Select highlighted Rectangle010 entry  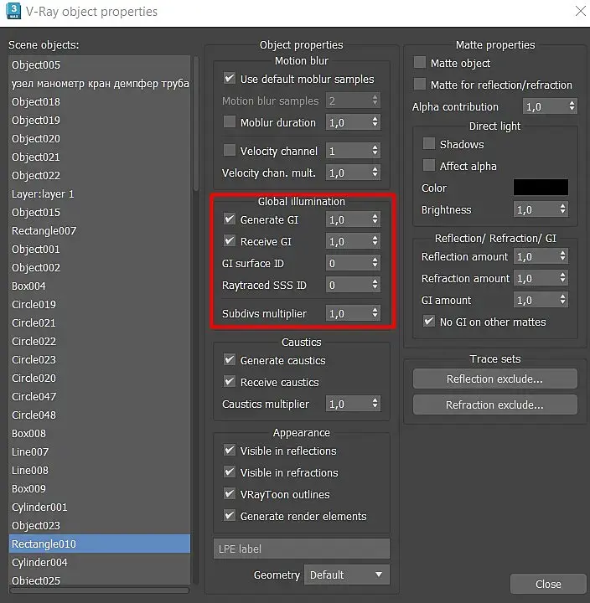tap(99, 544)
